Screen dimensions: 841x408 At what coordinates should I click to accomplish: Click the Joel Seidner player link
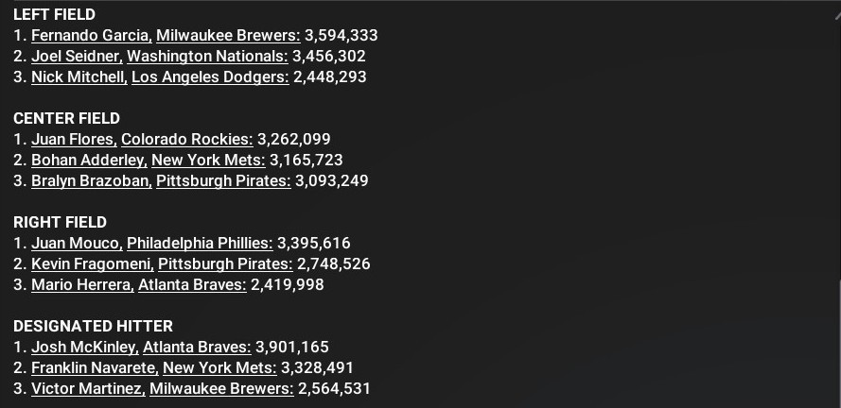[x=76, y=57]
